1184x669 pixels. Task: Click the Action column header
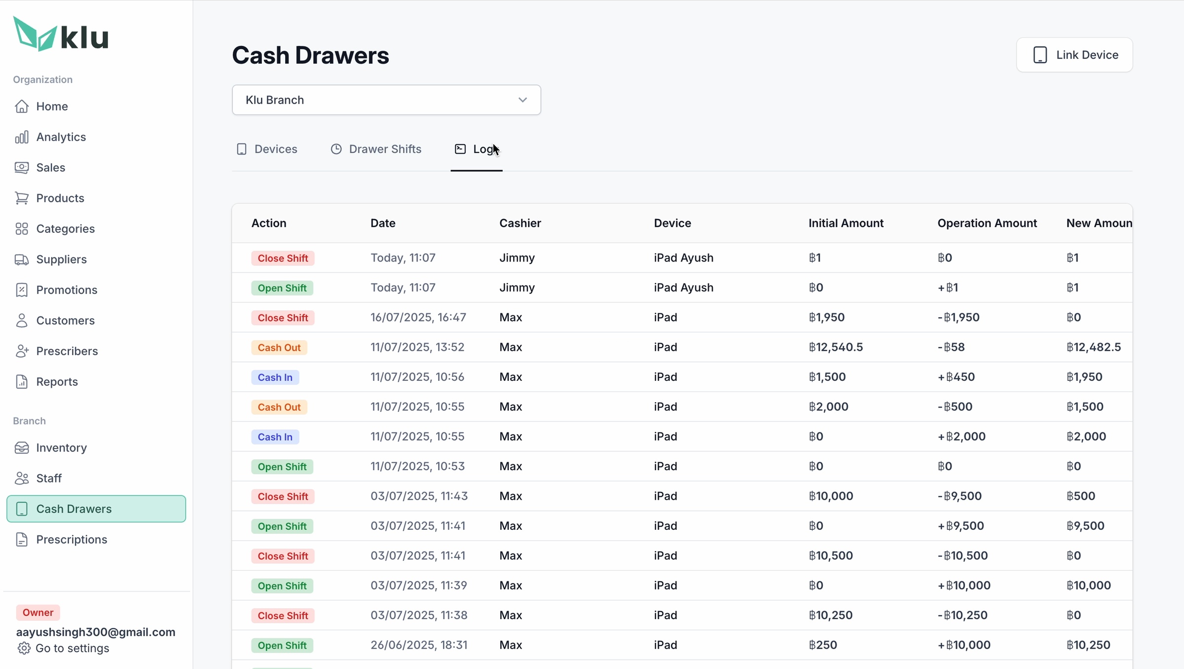tap(269, 223)
